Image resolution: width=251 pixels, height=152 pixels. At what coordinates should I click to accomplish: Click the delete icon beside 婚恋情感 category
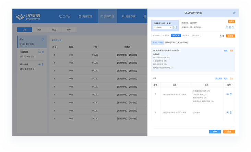pos(43,65)
